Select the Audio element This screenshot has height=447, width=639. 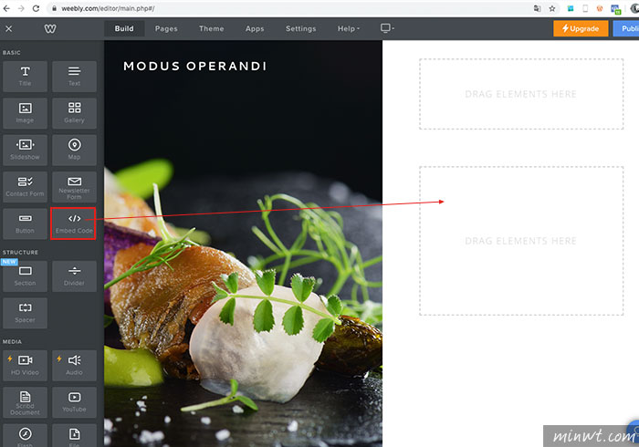pyautogui.click(x=74, y=366)
